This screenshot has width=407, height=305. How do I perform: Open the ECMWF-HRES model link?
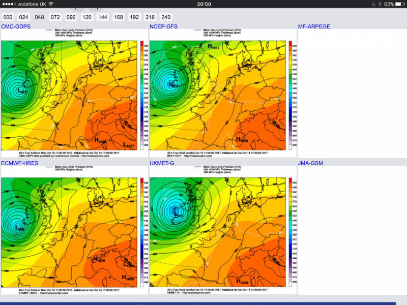pyautogui.click(x=20, y=163)
